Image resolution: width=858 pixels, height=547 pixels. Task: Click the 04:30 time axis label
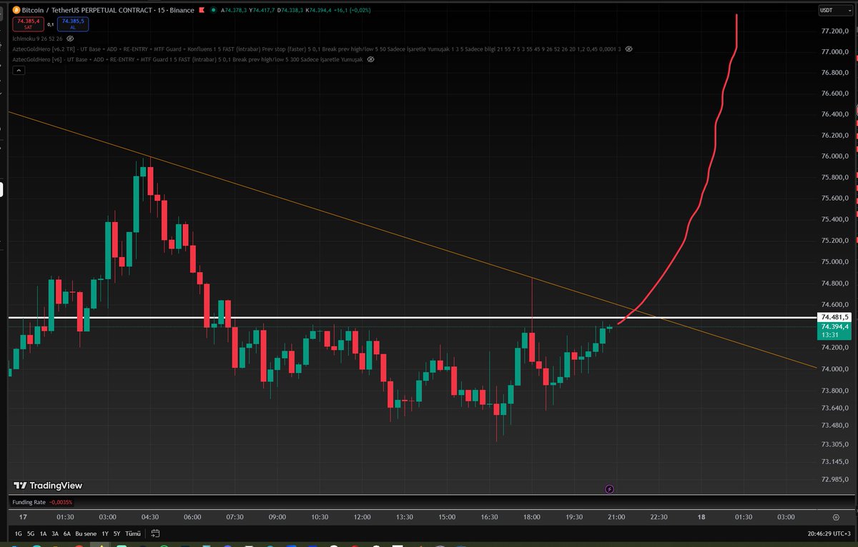[150, 517]
